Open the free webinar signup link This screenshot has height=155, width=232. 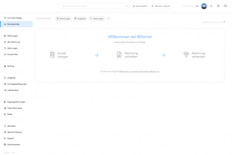pos(139,71)
